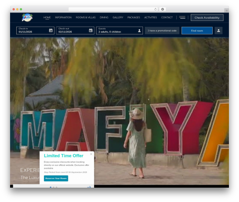This screenshot has height=202, width=239.
Task: Click the resort logo in the header
Action: click(x=27, y=17)
